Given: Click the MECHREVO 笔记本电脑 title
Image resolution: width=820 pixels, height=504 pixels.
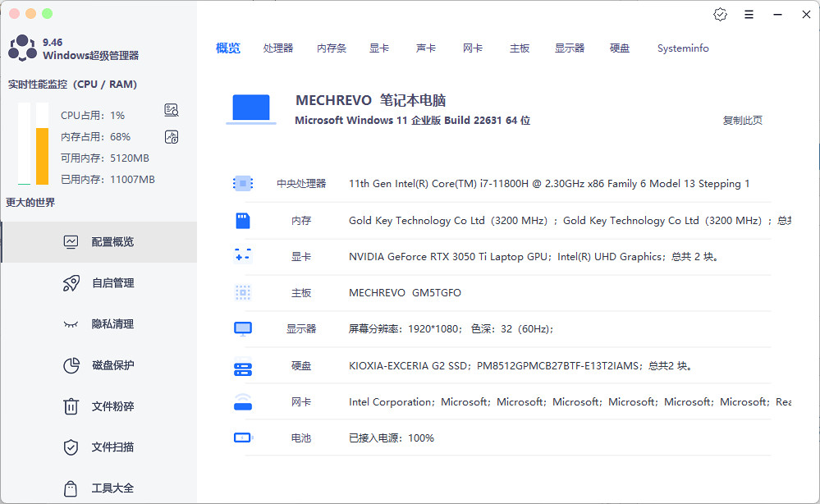Looking at the screenshot, I should 371,100.
